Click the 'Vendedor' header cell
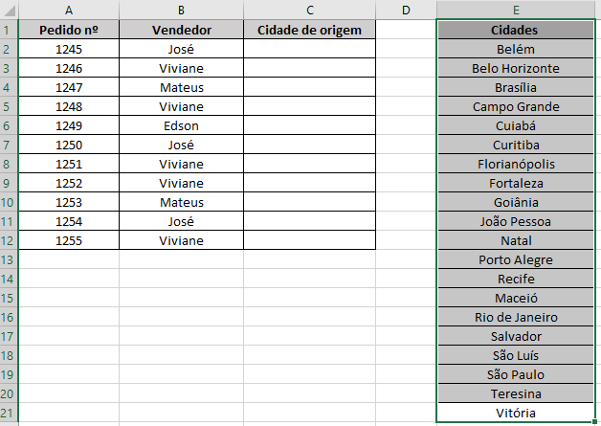 tap(181, 31)
